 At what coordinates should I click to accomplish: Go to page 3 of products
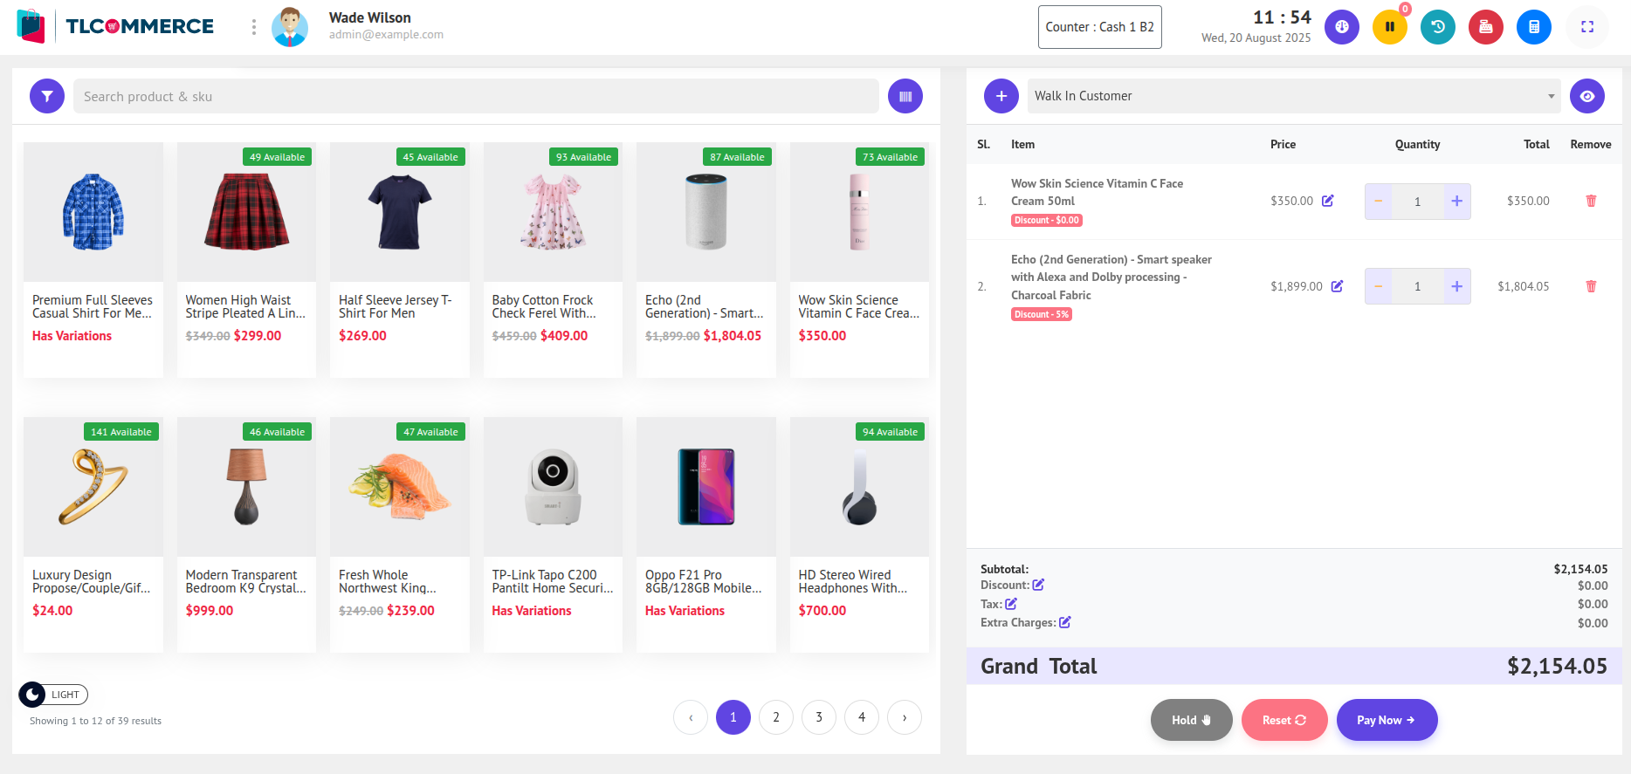818,717
